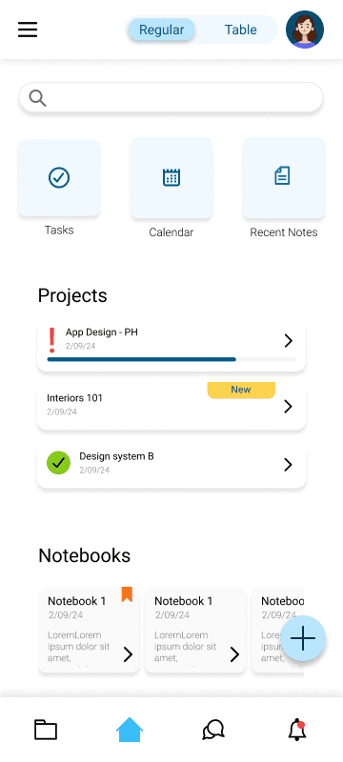Open chat messages from bottom bar
Image resolution: width=343 pixels, height=762 pixels.
click(213, 730)
